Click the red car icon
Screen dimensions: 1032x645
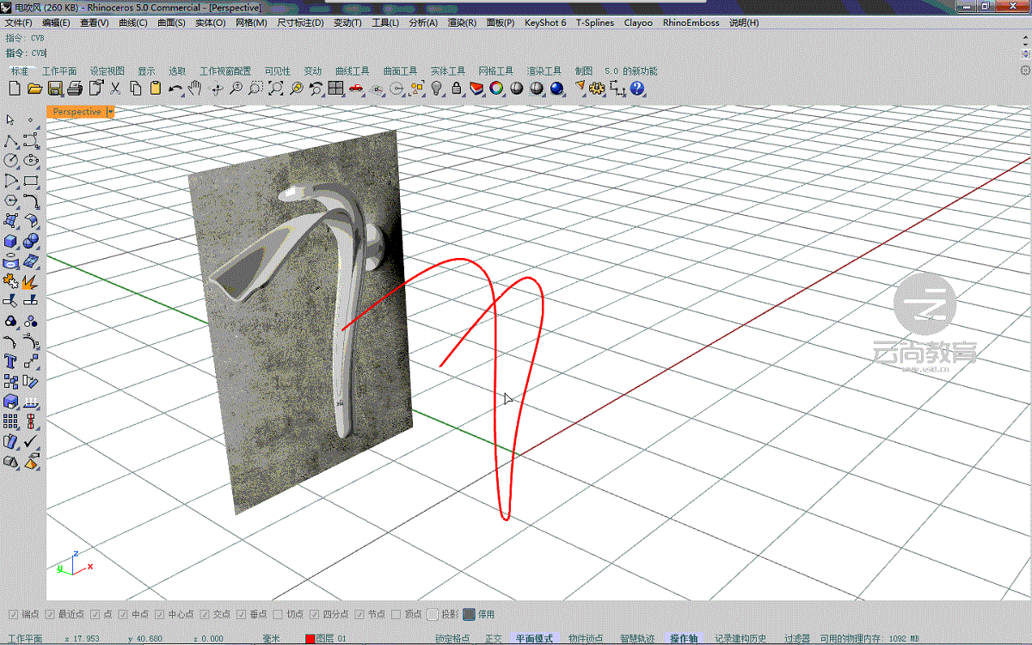pyautogui.click(x=356, y=88)
